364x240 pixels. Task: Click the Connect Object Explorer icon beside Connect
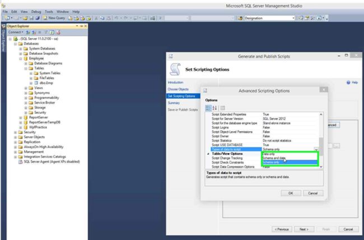point(28,32)
